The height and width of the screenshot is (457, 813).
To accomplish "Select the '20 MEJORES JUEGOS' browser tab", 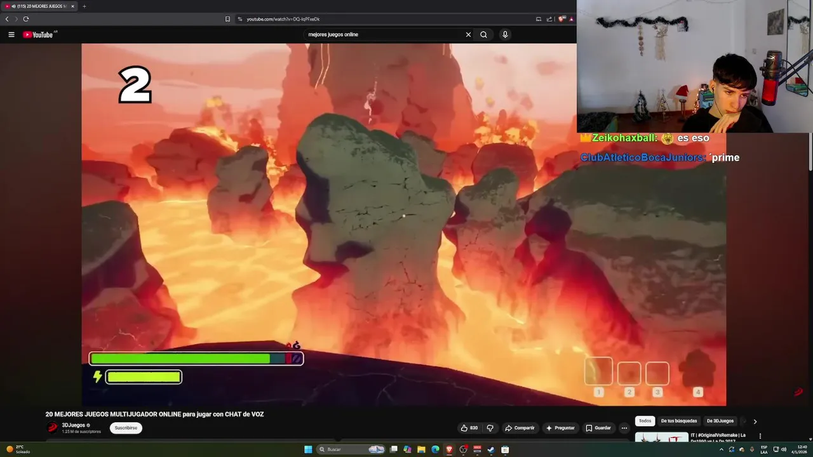I will point(39,6).
